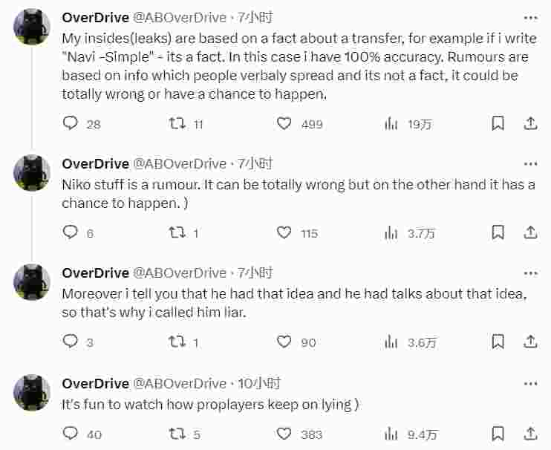This screenshot has width=551, height=450.
Task: Open more options on the "called him liar" tweet
Action: coord(530,273)
